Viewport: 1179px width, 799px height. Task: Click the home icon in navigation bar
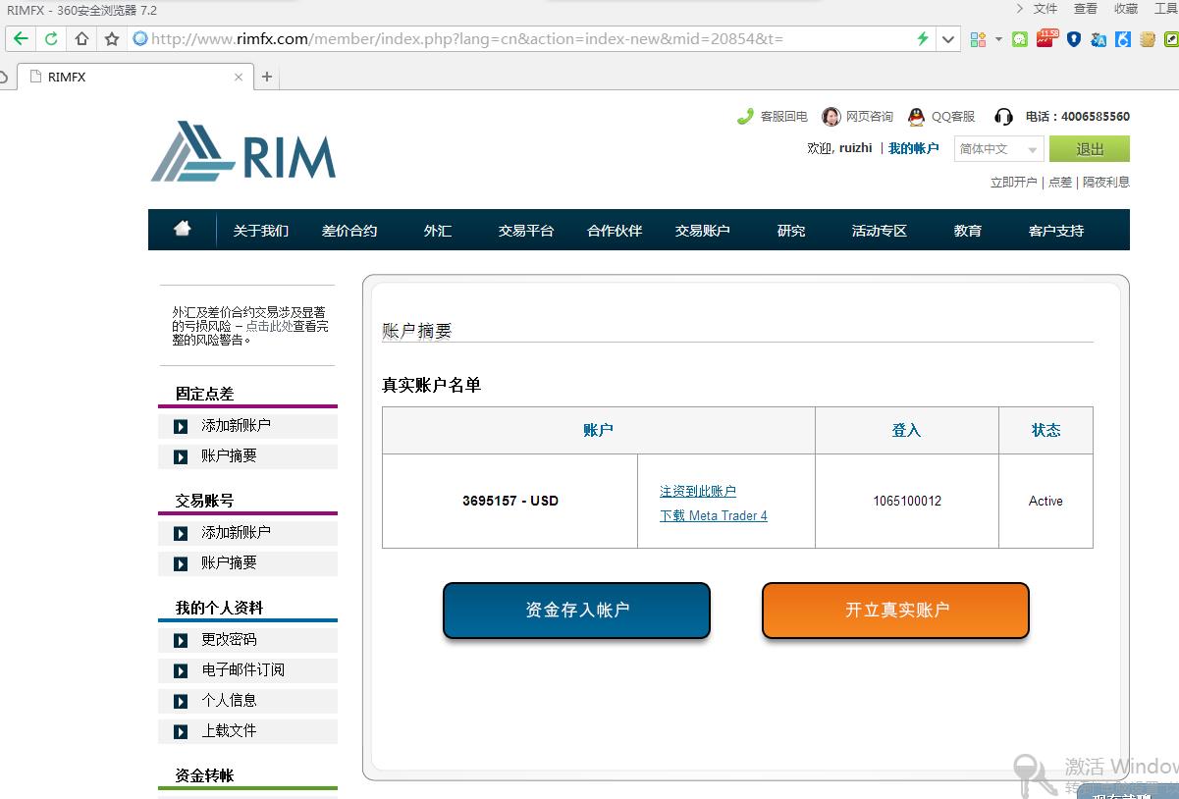click(x=183, y=229)
